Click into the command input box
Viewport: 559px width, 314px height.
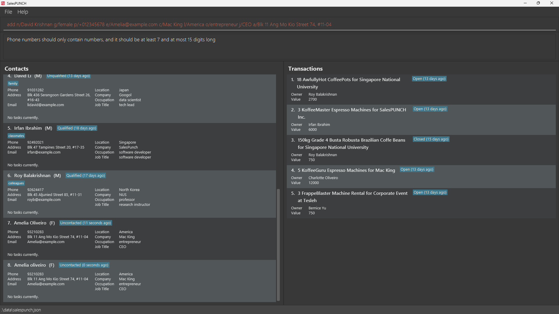(279, 24)
